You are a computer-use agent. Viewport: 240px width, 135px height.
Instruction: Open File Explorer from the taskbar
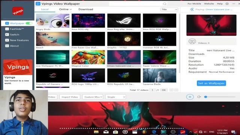pos(96,132)
